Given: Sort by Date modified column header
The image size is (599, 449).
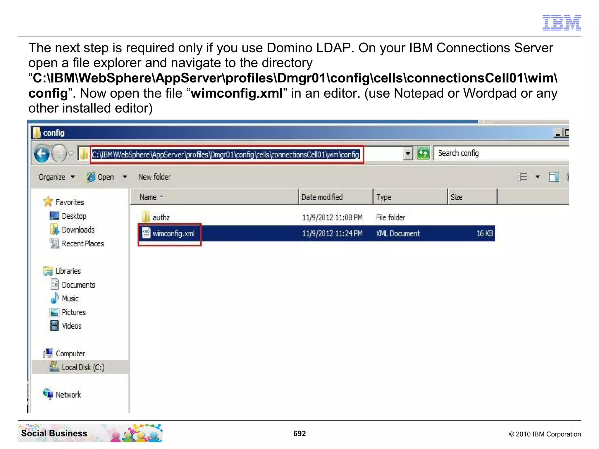Looking at the screenshot, I should [x=336, y=197].
